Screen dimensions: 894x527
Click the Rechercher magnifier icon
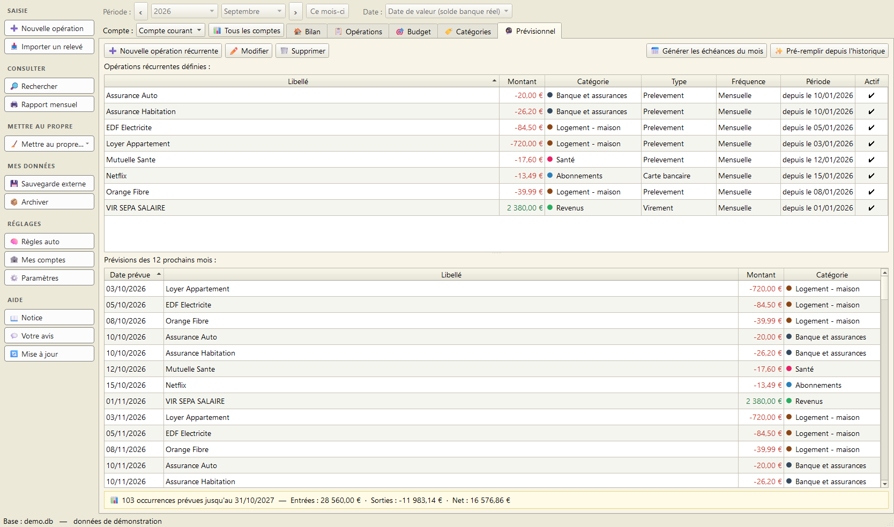[14, 86]
